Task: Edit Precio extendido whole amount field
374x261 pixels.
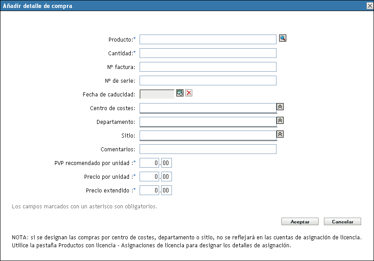Action: [149, 191]
